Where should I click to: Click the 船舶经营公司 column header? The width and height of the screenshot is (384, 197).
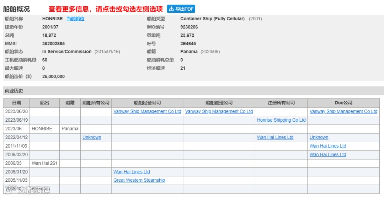pos(147,103)
